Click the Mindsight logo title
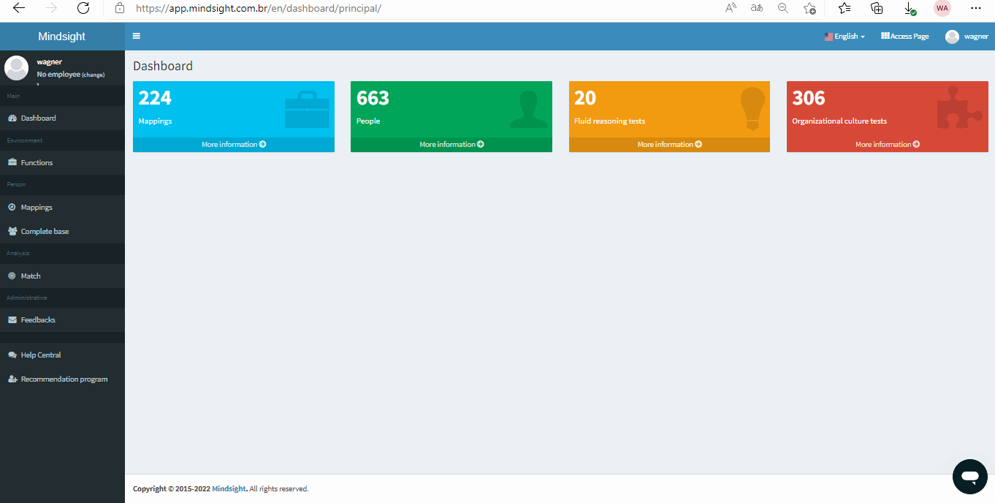Viewport: 995px width, 503px height. 62,37
